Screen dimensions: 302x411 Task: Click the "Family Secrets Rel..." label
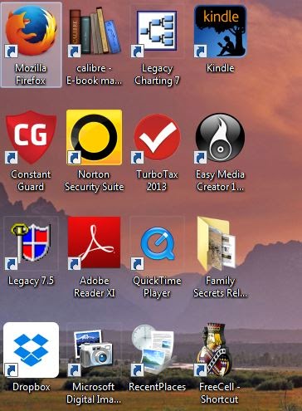[220, 286]
